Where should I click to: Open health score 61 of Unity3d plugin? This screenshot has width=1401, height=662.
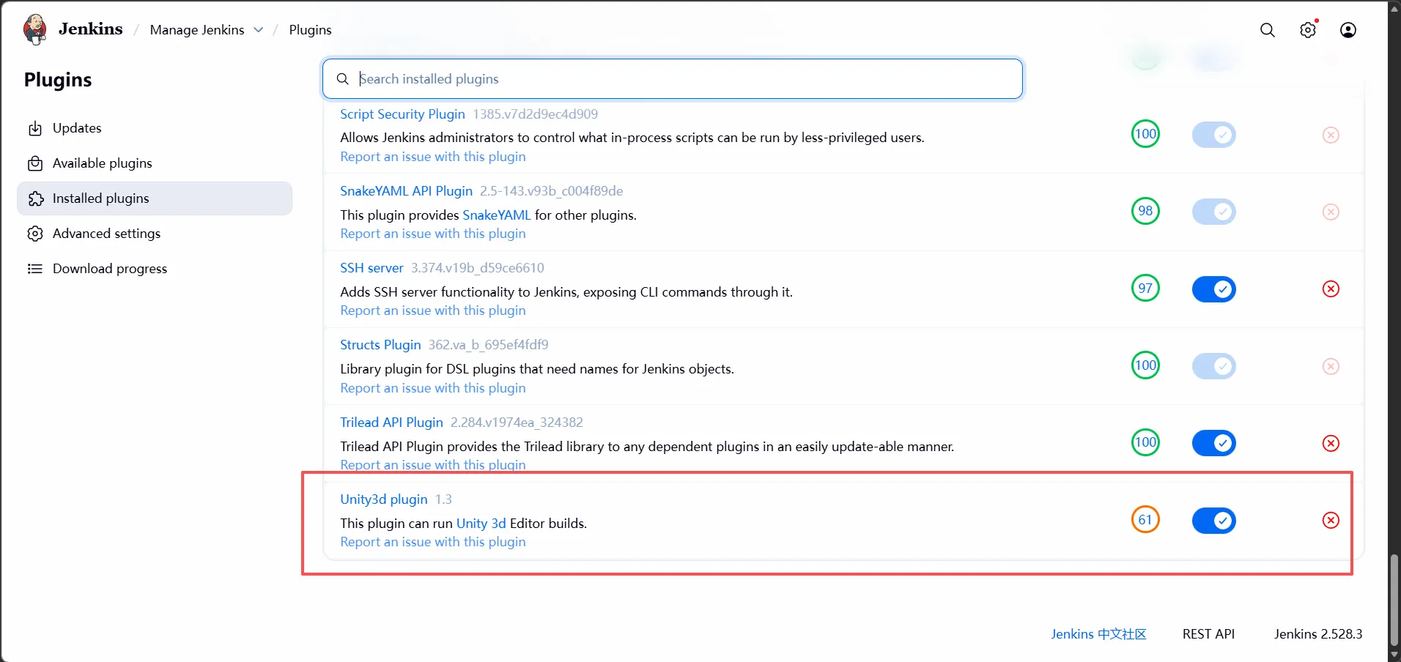(1145, 519)
